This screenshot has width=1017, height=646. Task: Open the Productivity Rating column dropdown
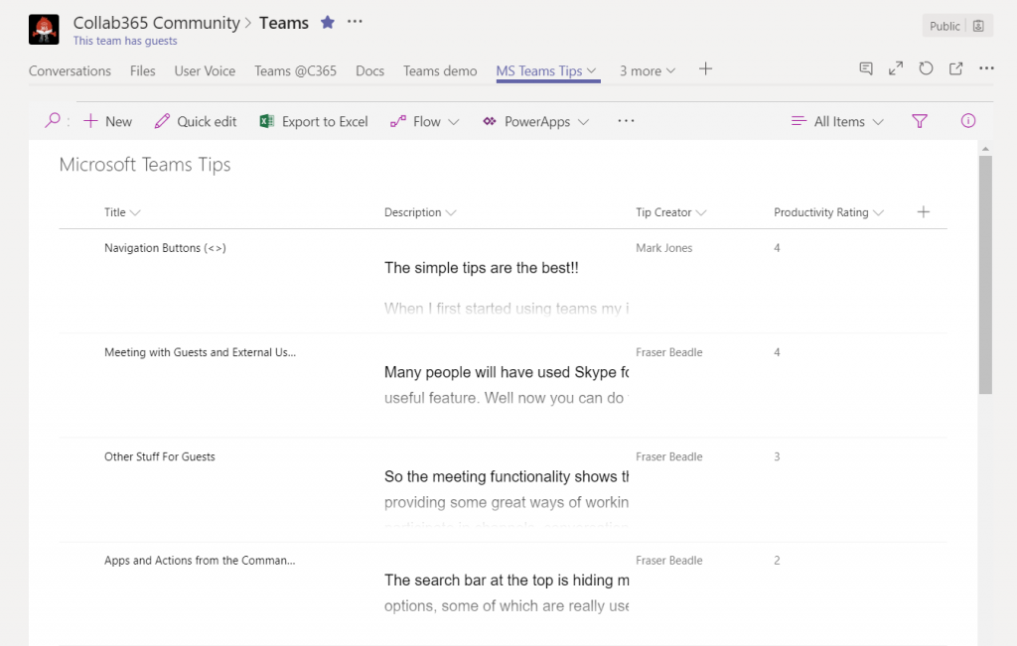click(x=828, y=212)
